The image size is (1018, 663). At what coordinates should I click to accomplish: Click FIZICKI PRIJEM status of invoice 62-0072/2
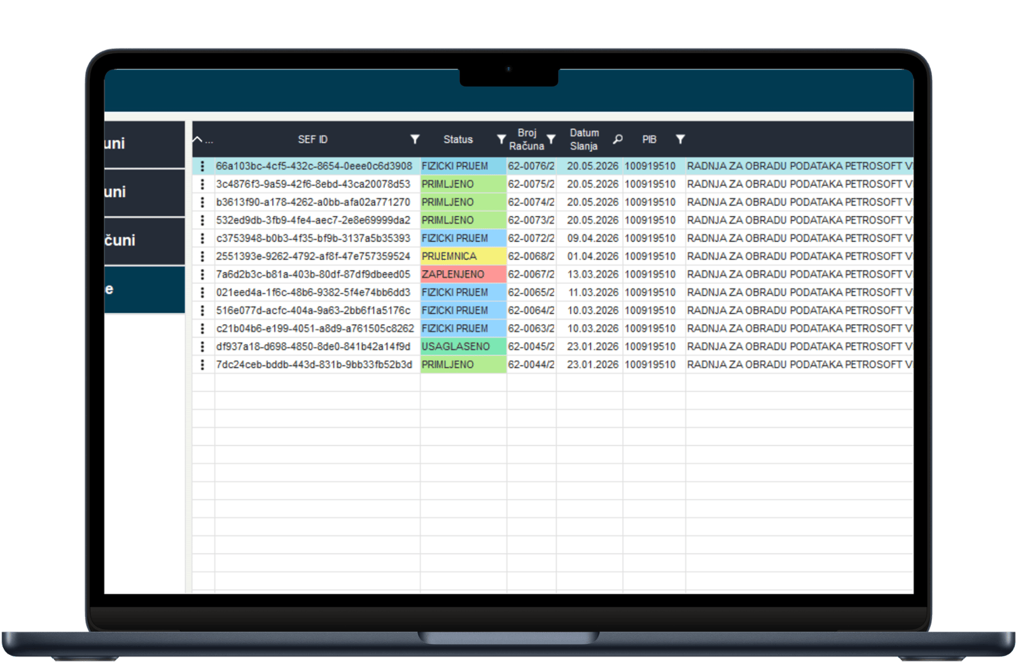pos(463,238)
